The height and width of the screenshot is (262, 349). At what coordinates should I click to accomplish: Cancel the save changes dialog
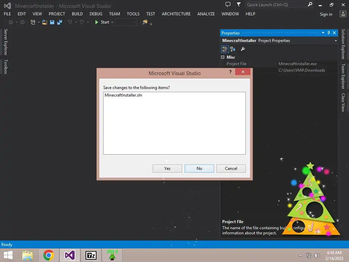[231, 169]
